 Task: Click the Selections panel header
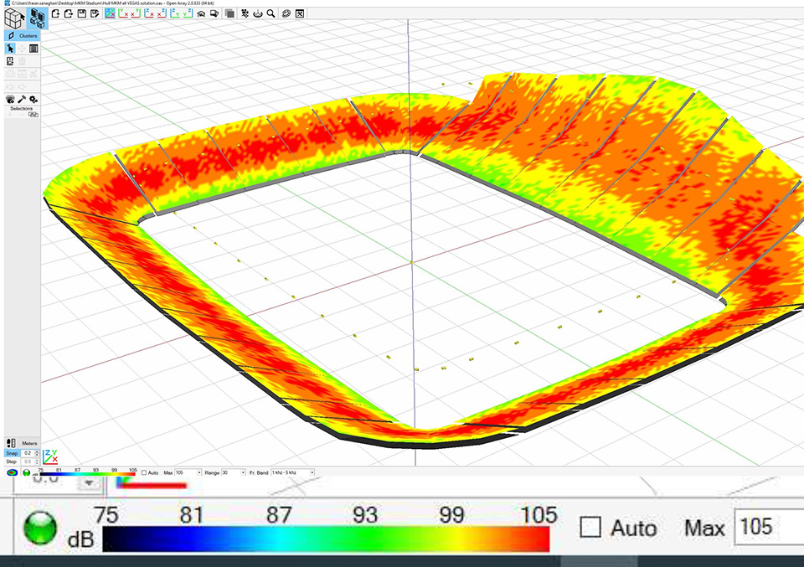[x=22, y=109]
